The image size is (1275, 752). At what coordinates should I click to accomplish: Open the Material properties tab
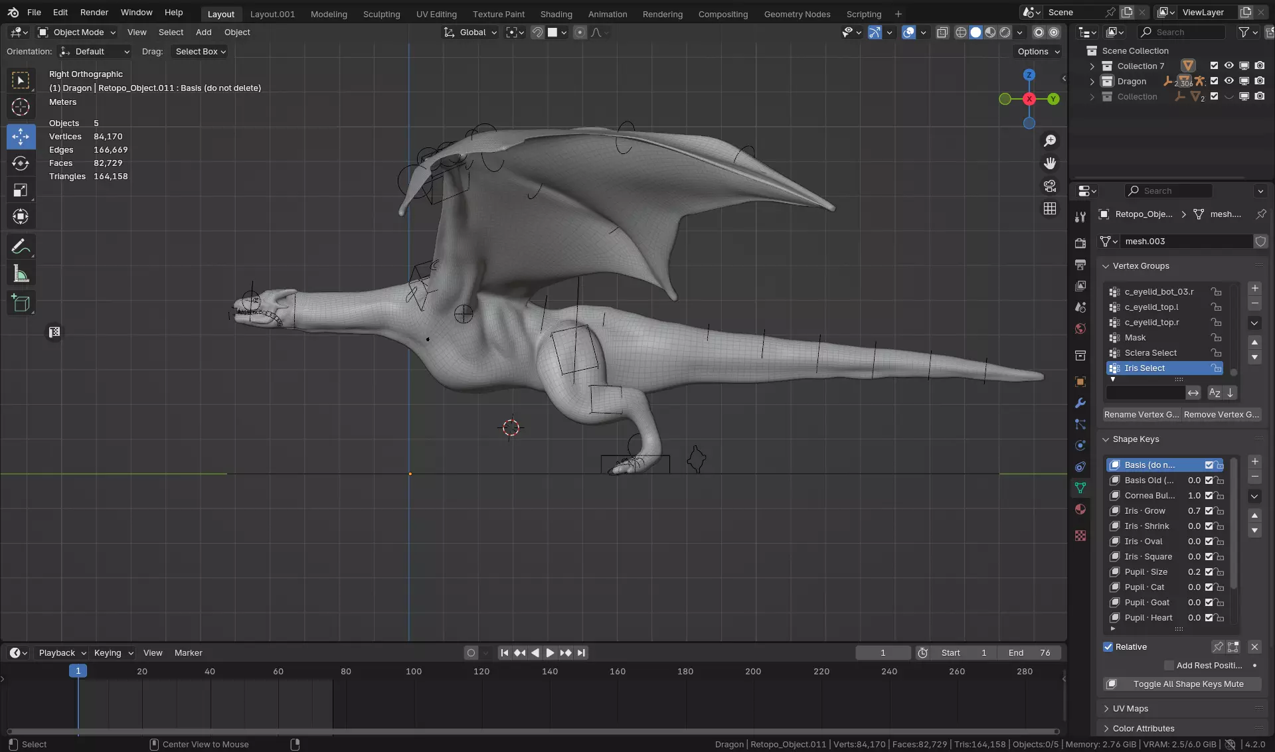pos(1080,509)
